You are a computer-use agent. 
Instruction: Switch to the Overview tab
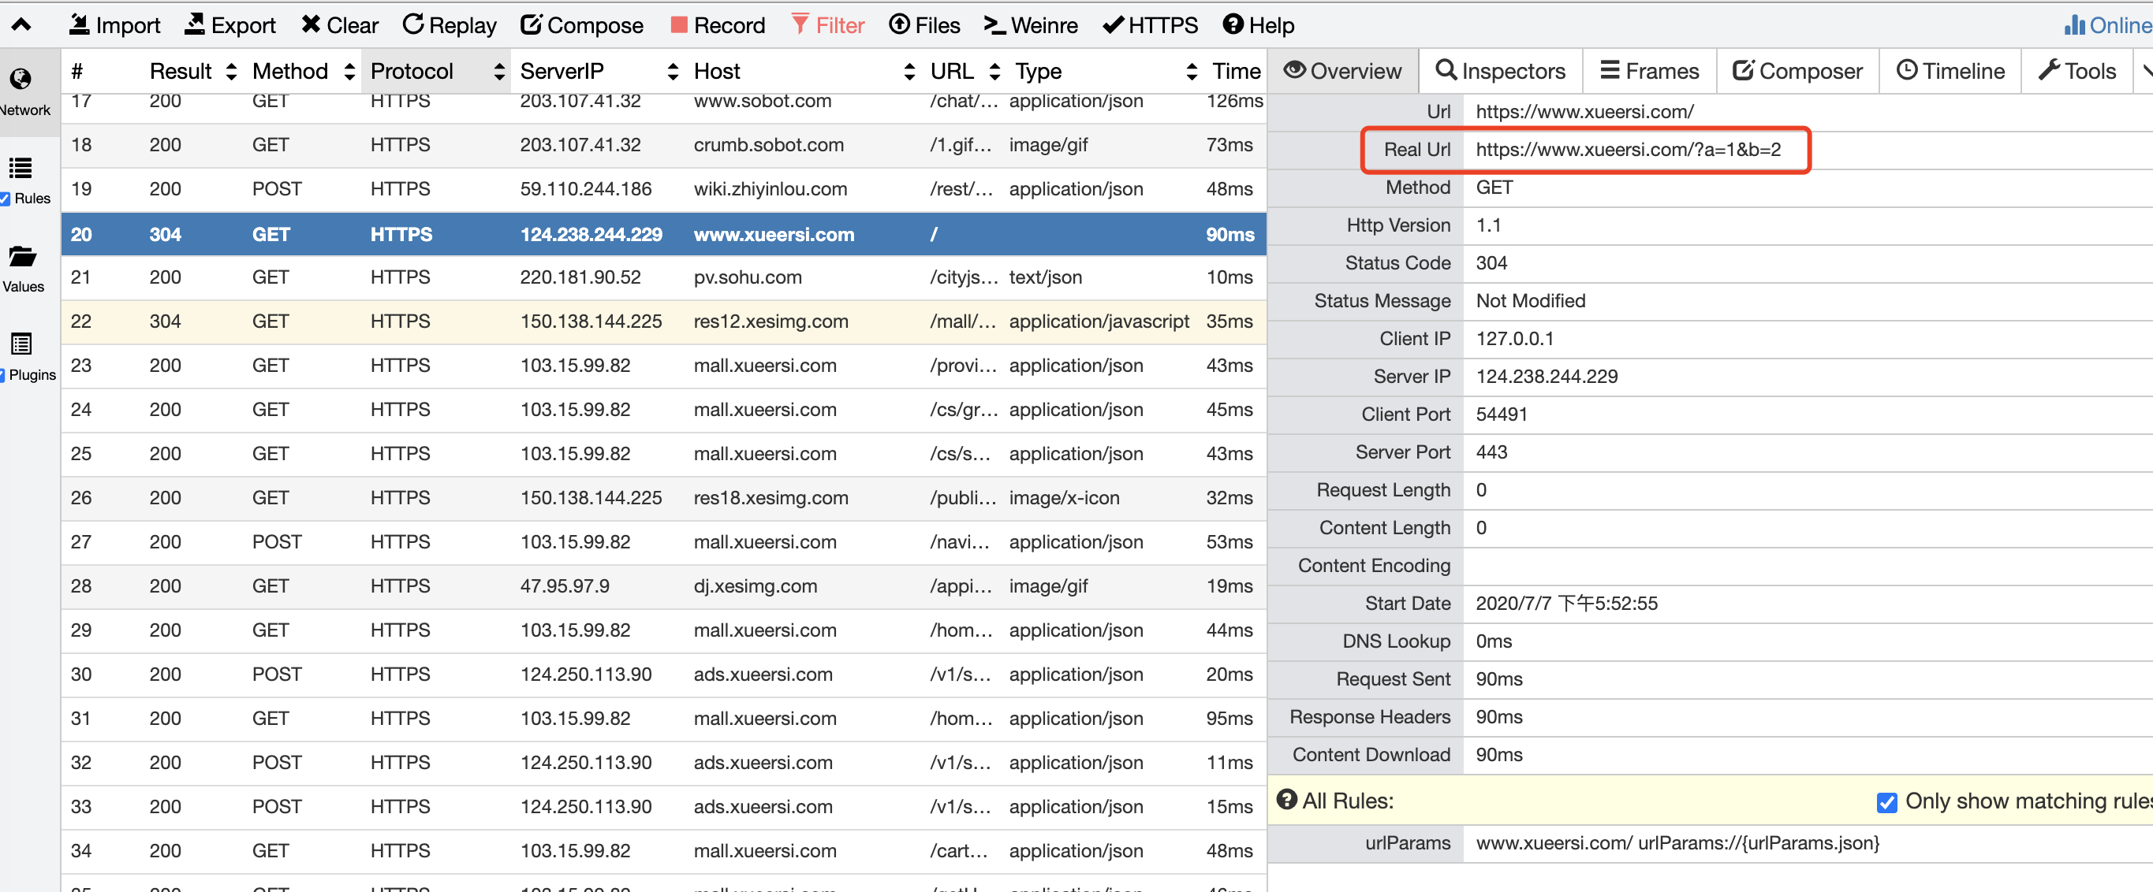[1343, 71]
